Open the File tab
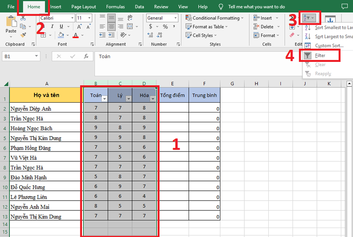Screen dimensions: 353x237 click(x=11, y=7)
